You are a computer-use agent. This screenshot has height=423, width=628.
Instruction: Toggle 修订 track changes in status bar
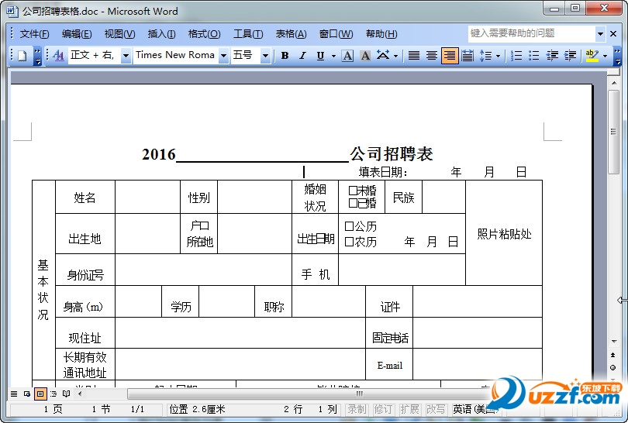(383, 409)
